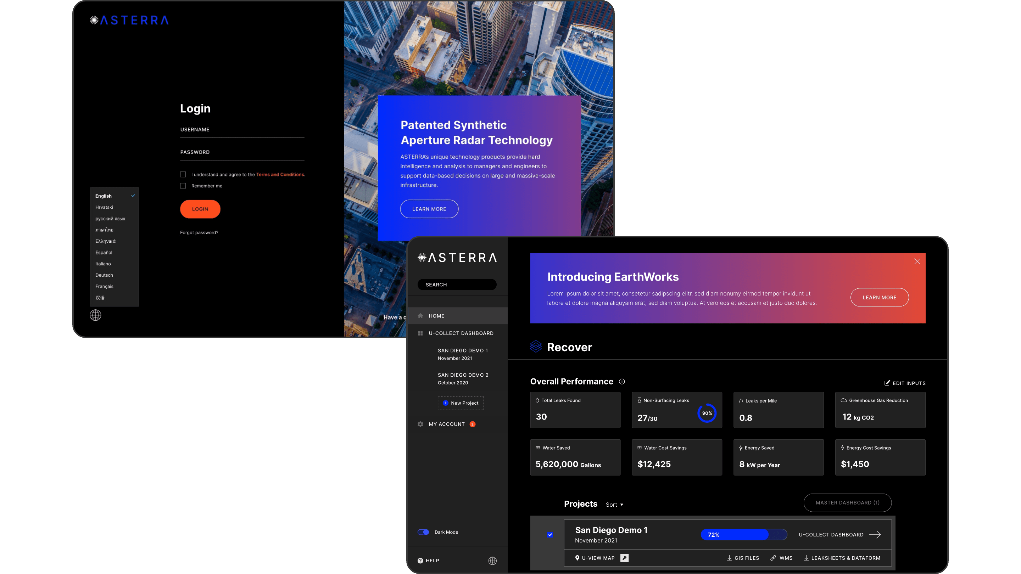Viewport: 1021px width, 574px height.
Task: Click the Leaksheets and Dataform tab for project
Action: coord(843,558)
